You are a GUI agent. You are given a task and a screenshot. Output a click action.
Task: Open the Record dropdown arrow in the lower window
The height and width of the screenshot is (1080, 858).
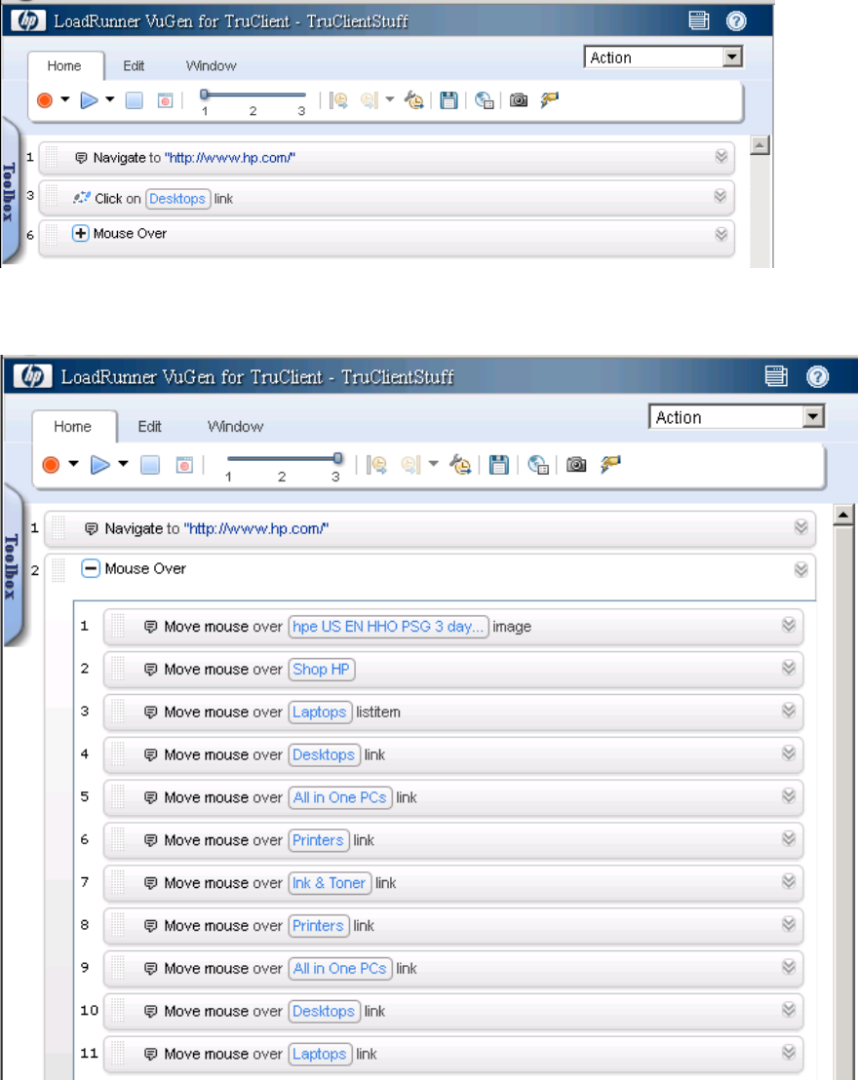(x=73, y=464)
